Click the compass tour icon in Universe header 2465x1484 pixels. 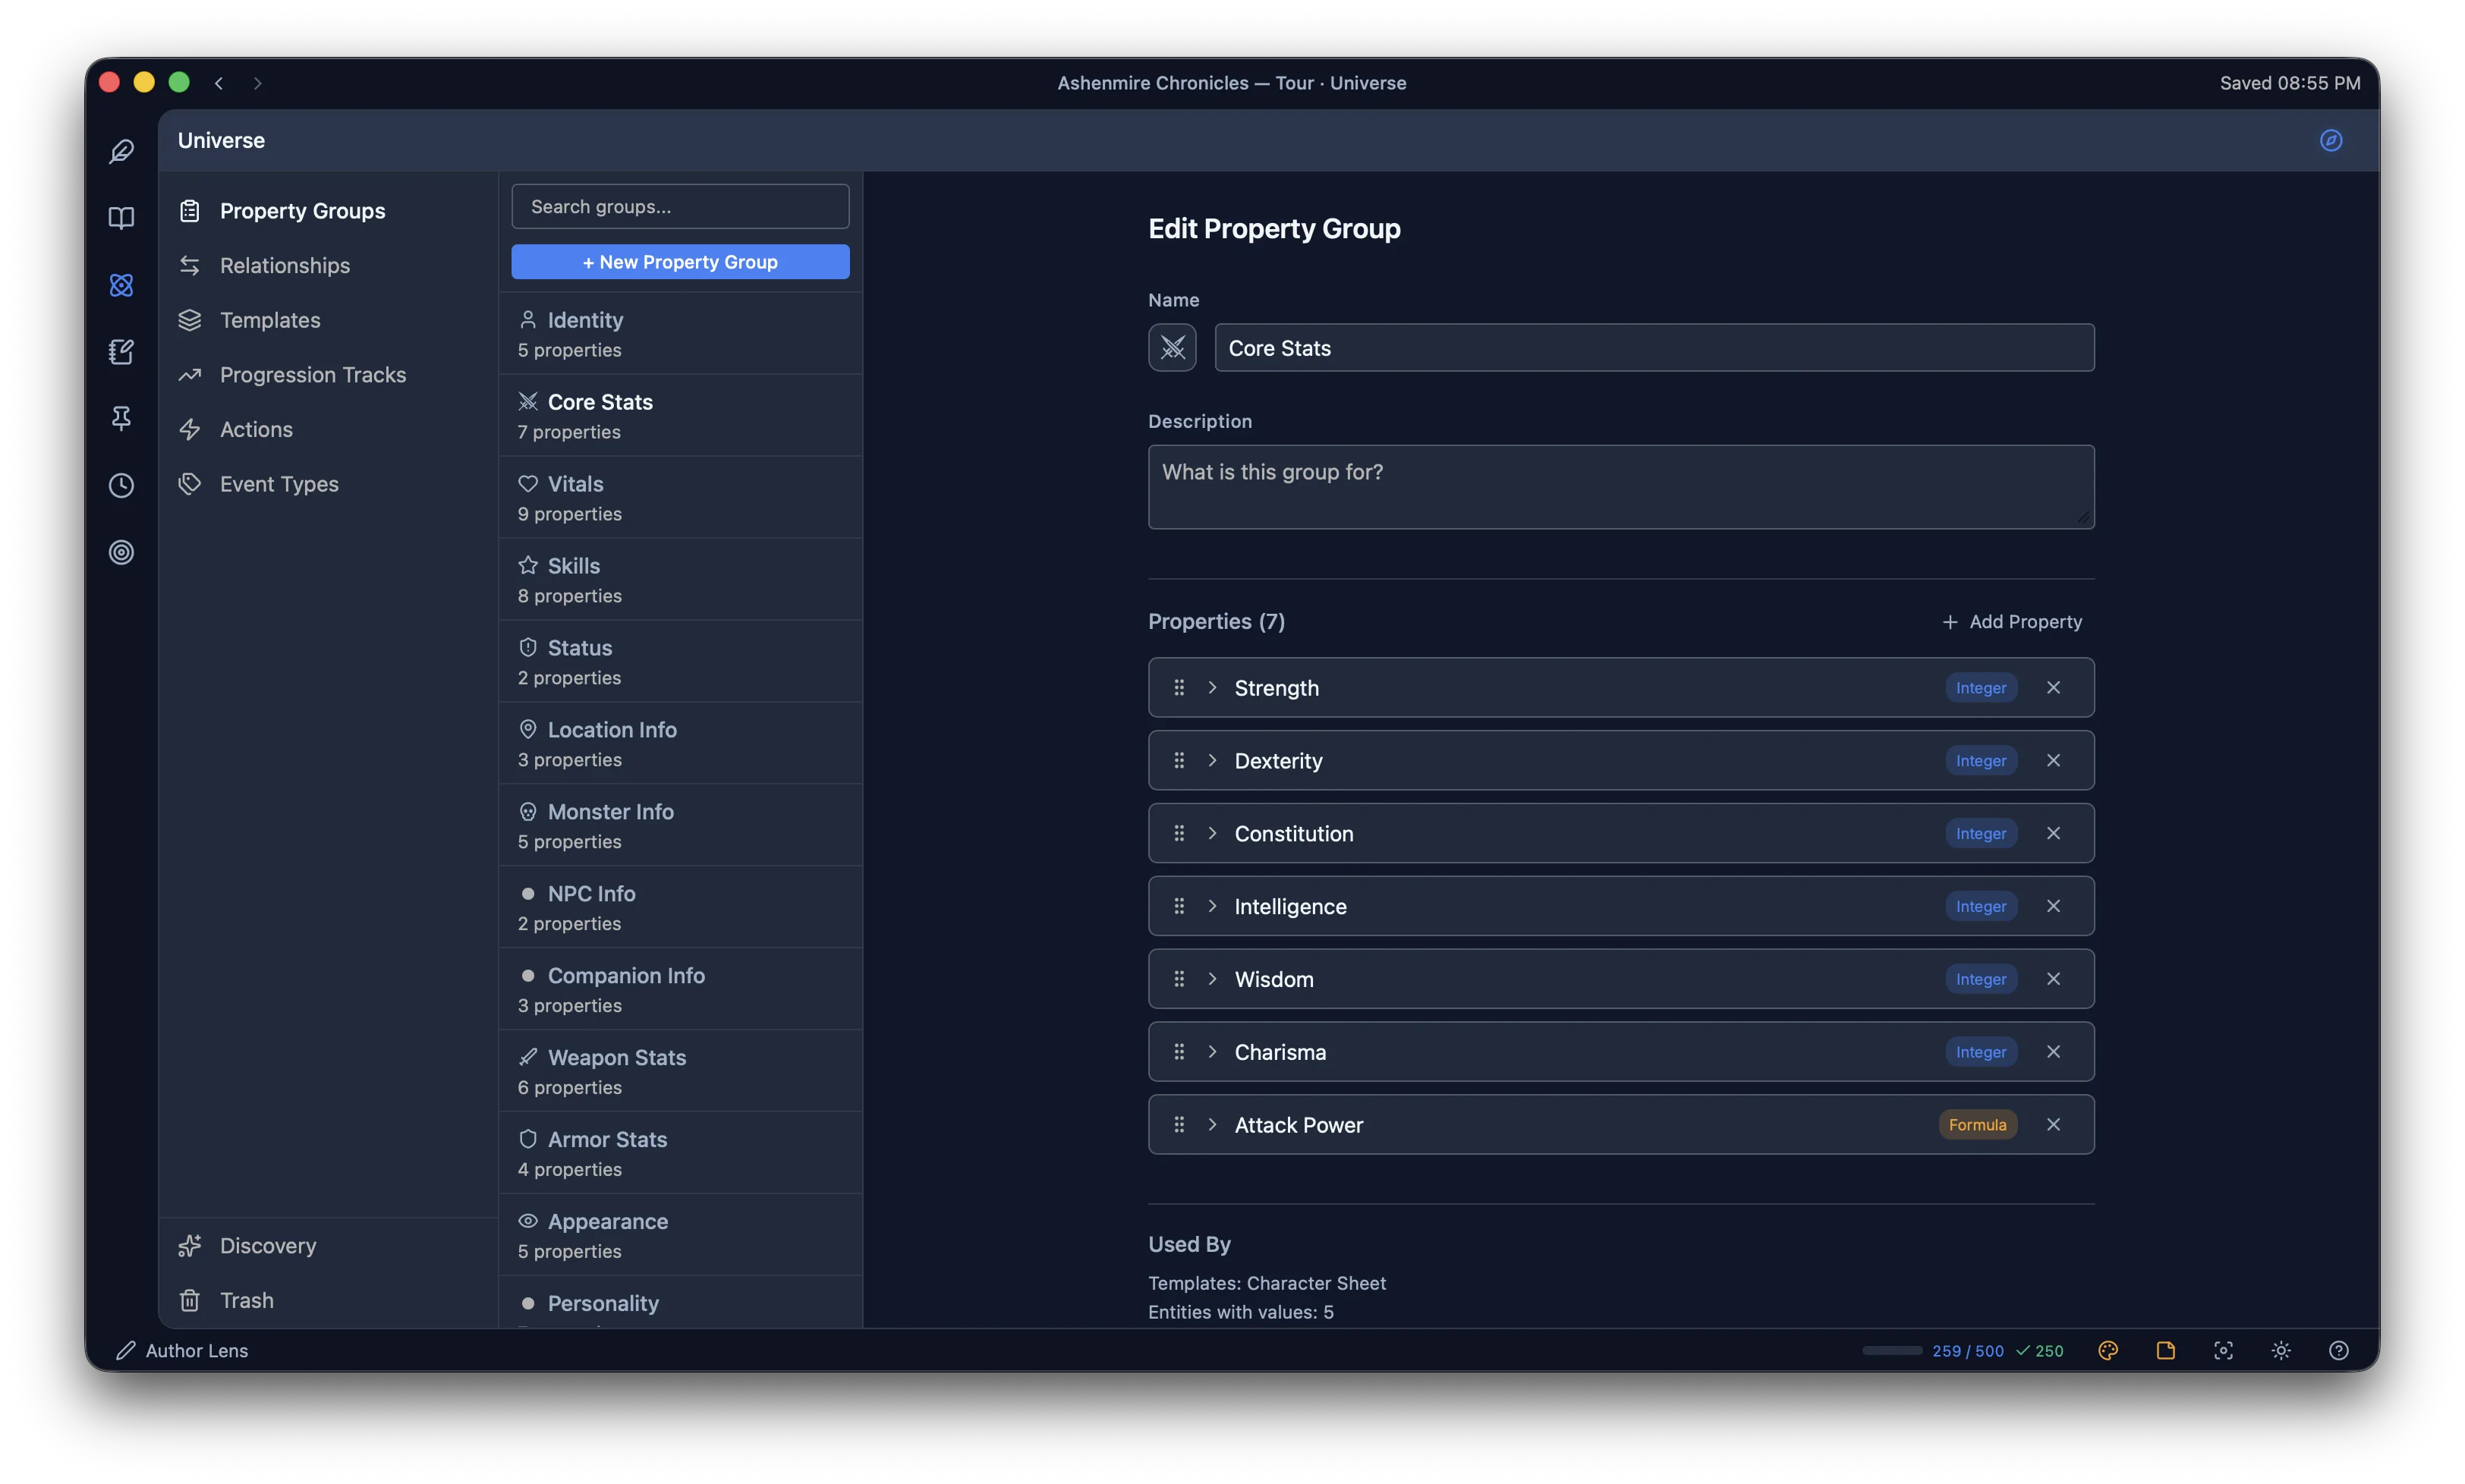[x=2330, y=140]
